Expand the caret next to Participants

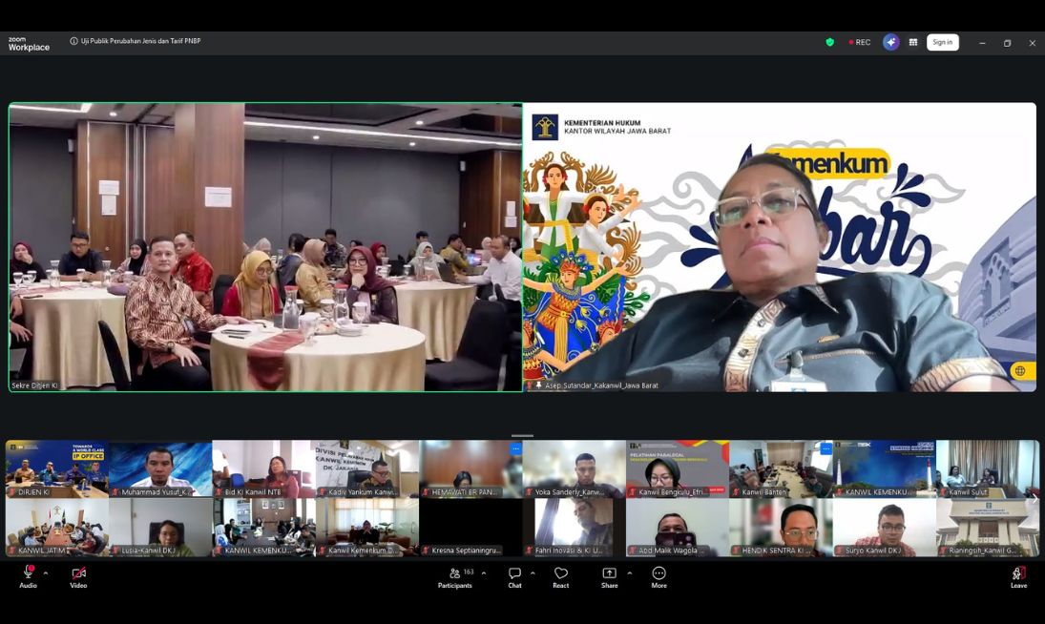pyautogui.click(x=484, y=573)
